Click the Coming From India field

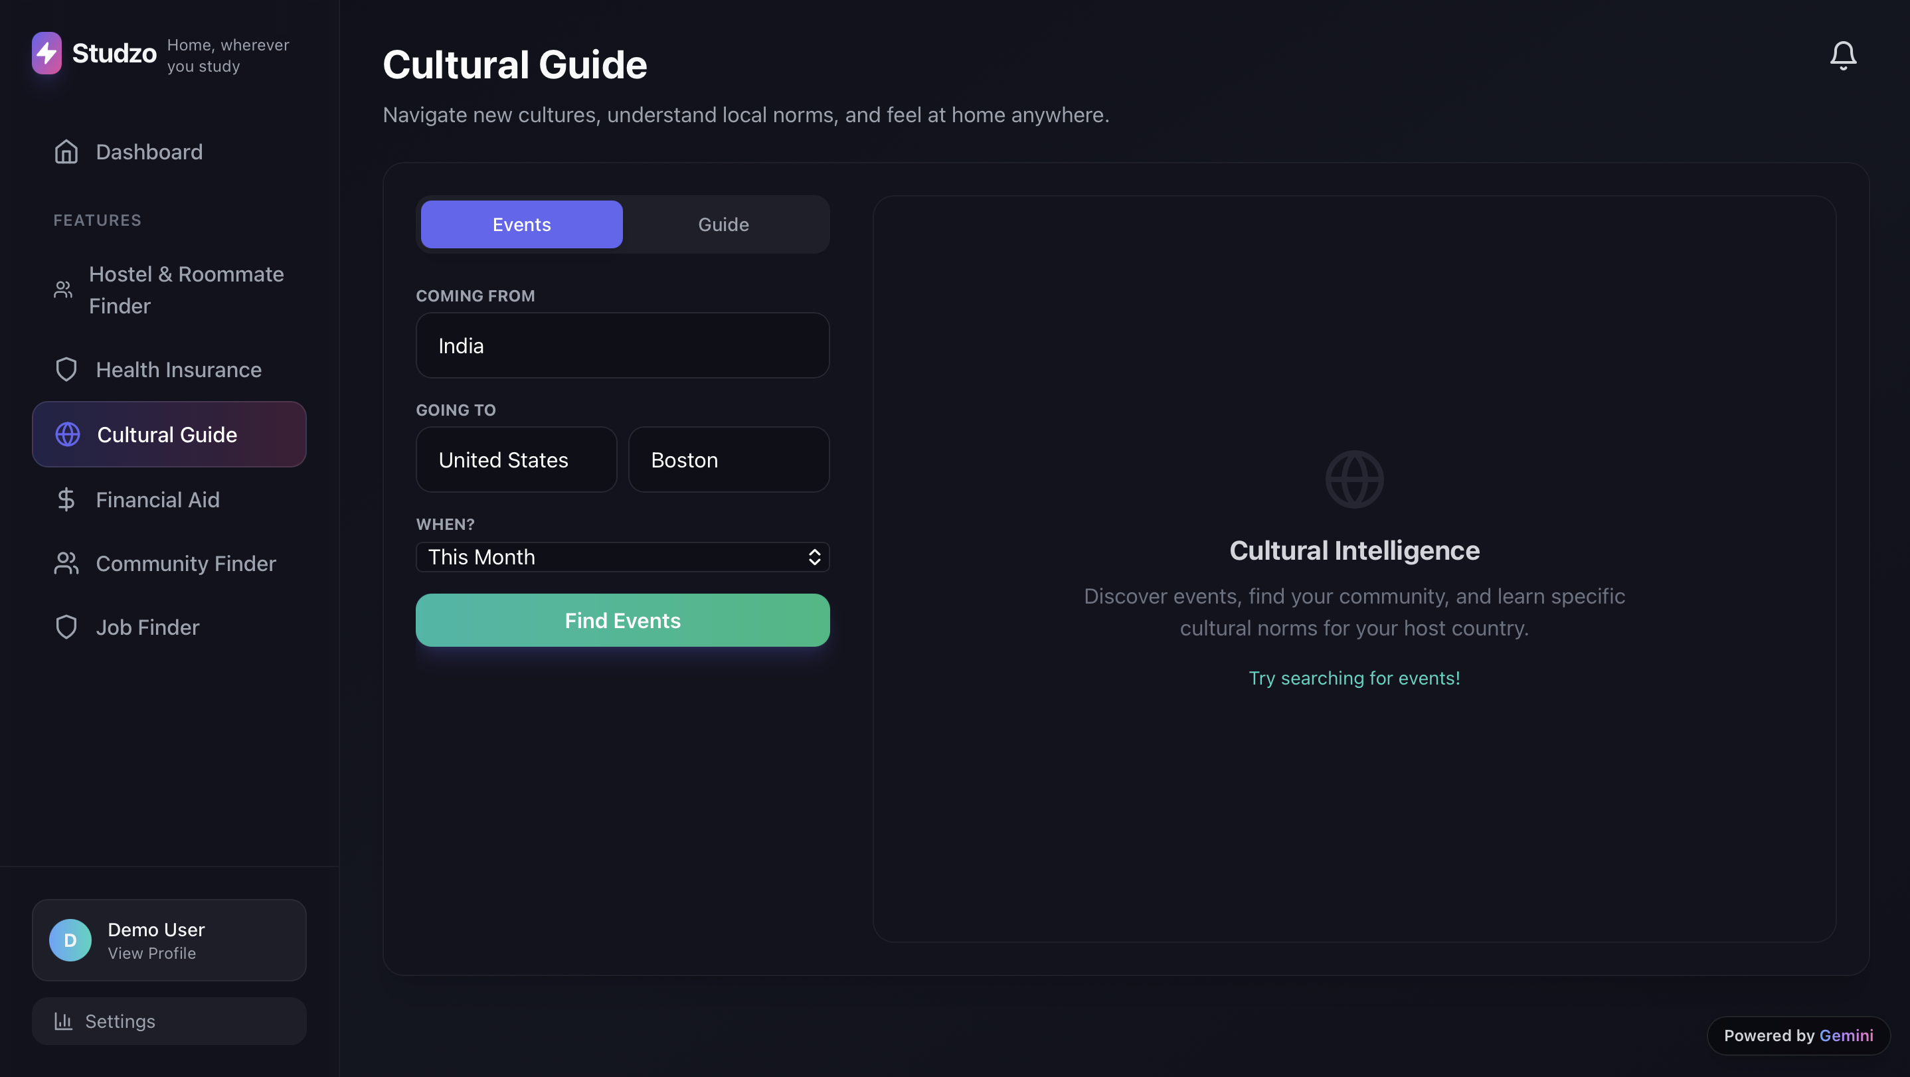click(622, 345)
